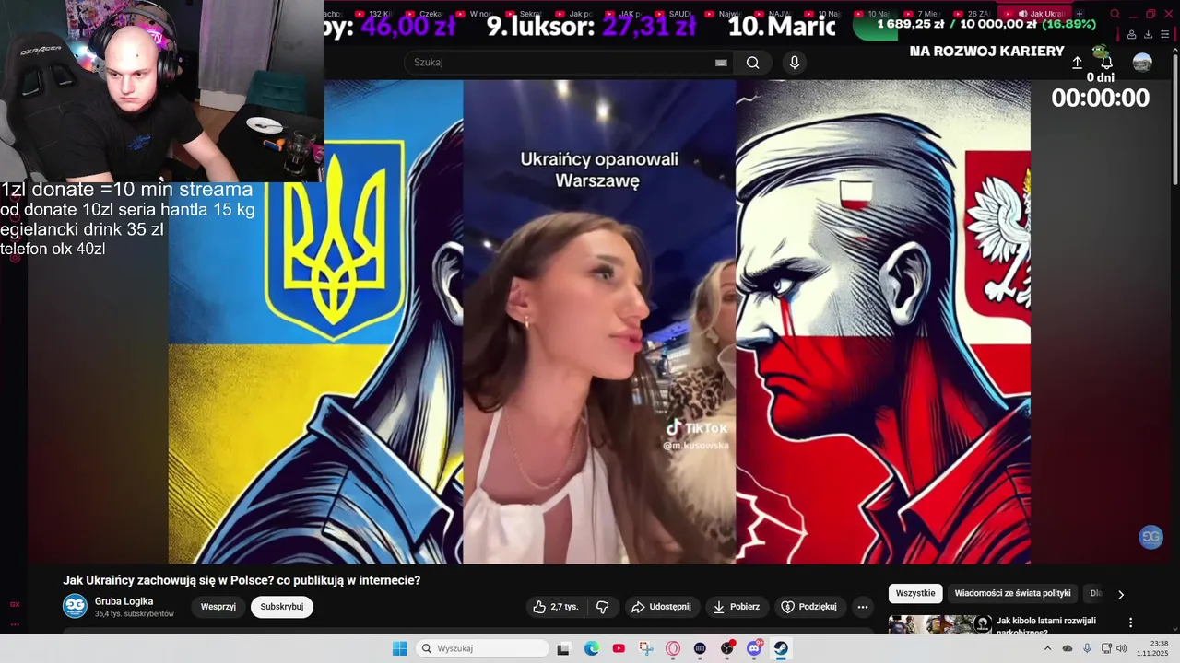1180x663 pixels.
Task: Subscribe with the Subskrybuj button
Action: (282, 607)
